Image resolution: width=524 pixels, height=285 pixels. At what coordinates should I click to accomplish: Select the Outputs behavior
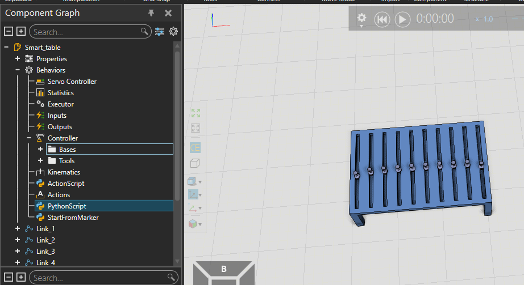pos(60,127)
